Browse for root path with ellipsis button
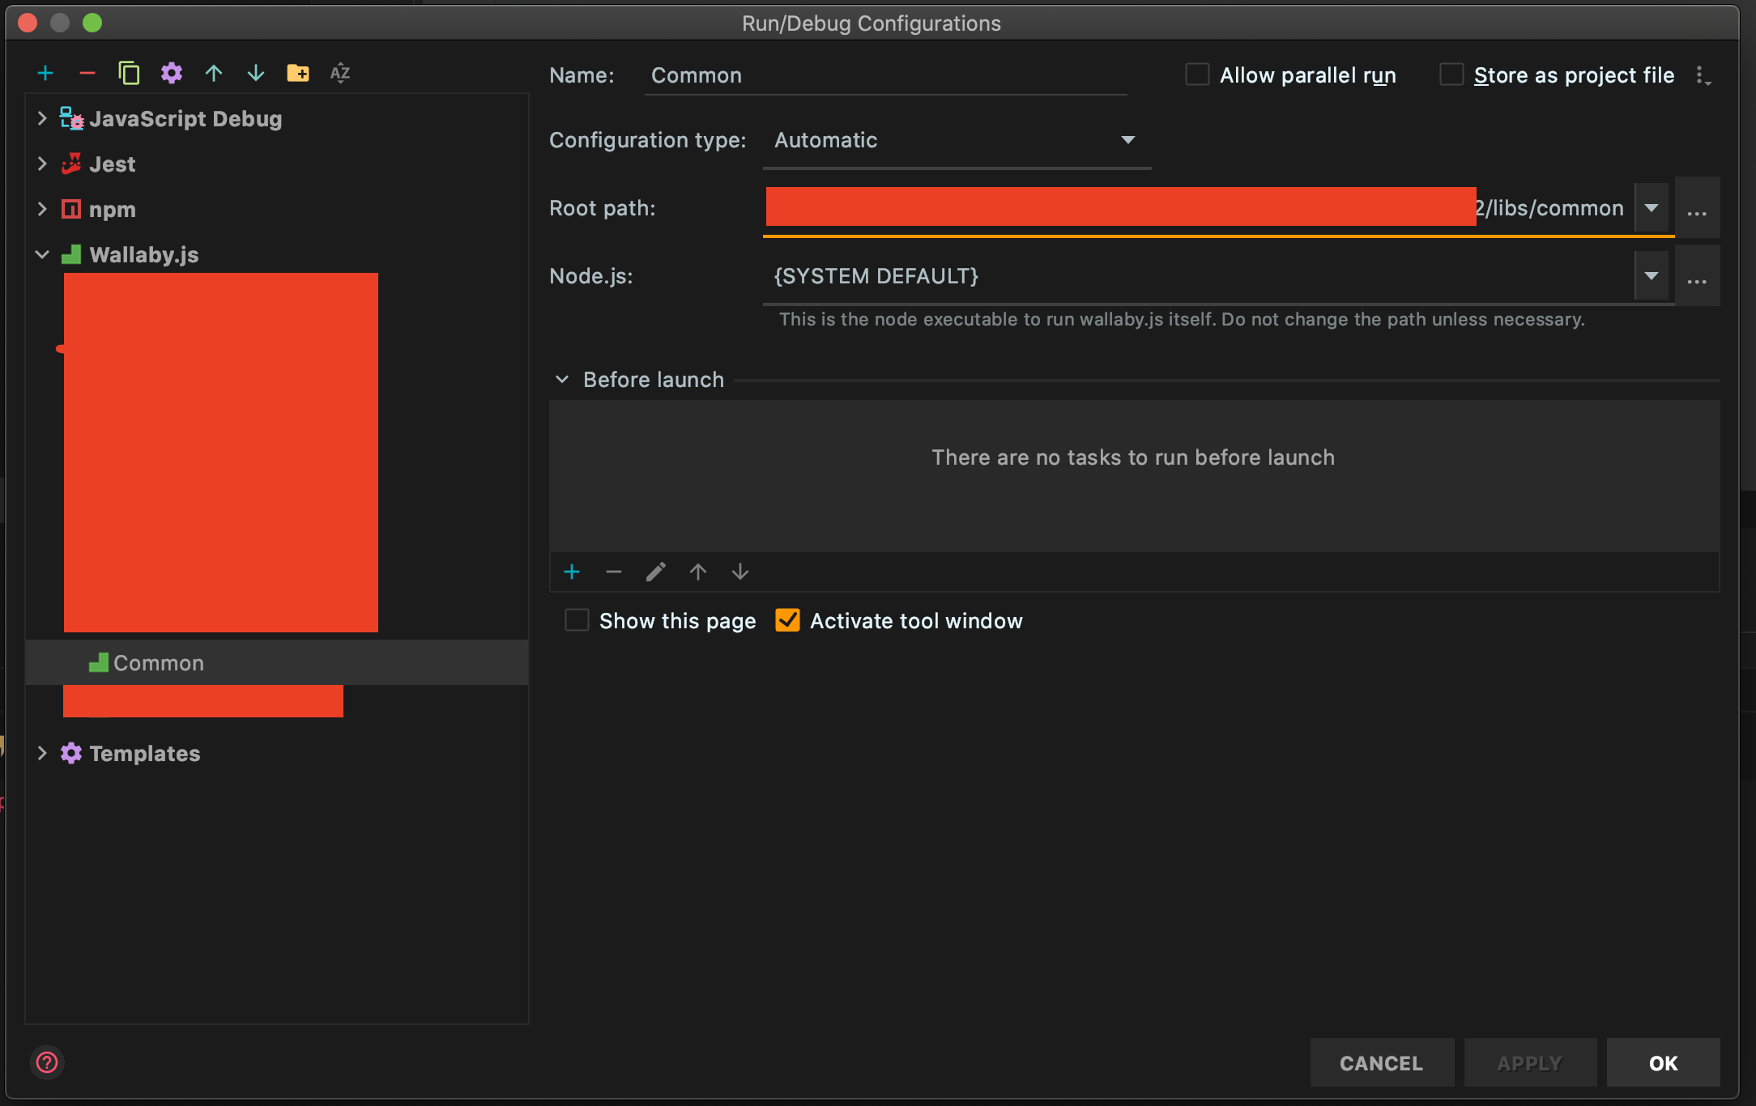 (1697, 209)
